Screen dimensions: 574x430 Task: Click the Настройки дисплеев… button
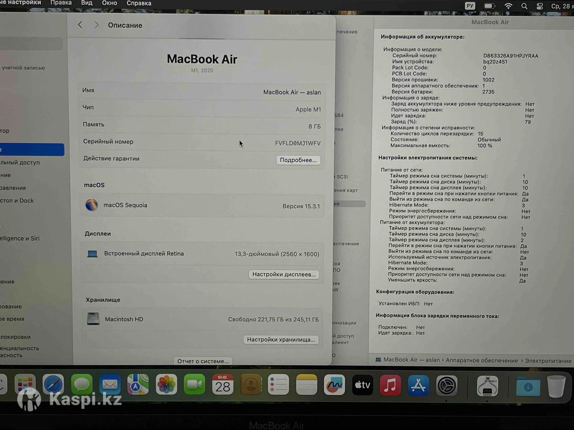284,274
